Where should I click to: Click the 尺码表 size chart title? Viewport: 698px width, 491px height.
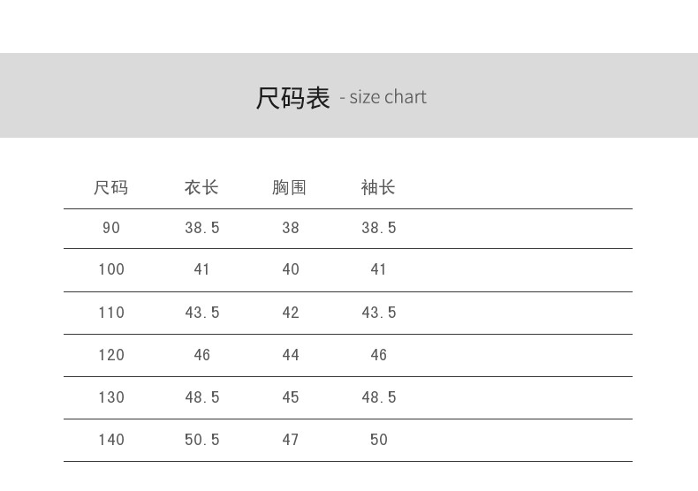[292, 97]
